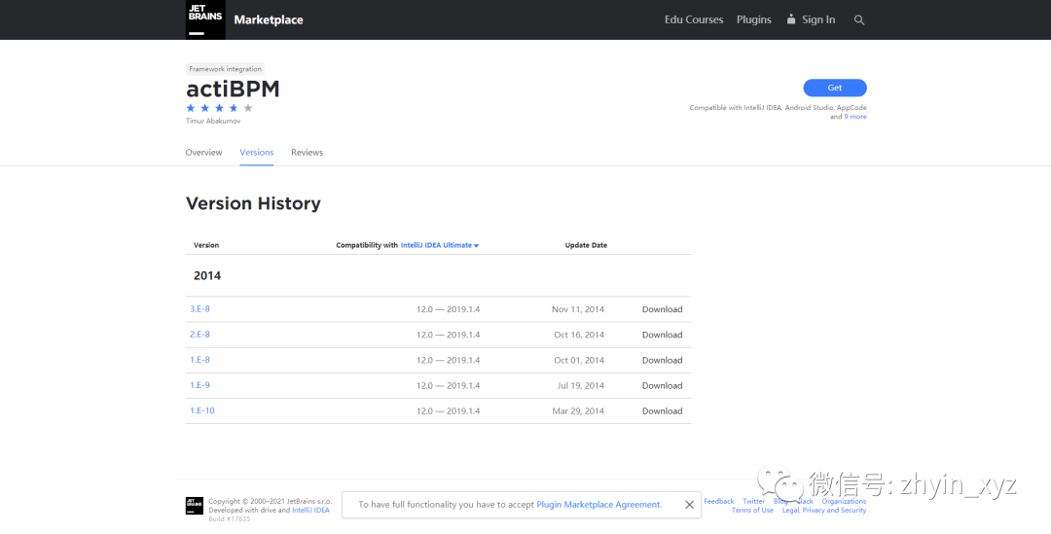Viewport: 1051px width, 534px height.
Task: Click the blue Get button
Action: pos(835,88)
